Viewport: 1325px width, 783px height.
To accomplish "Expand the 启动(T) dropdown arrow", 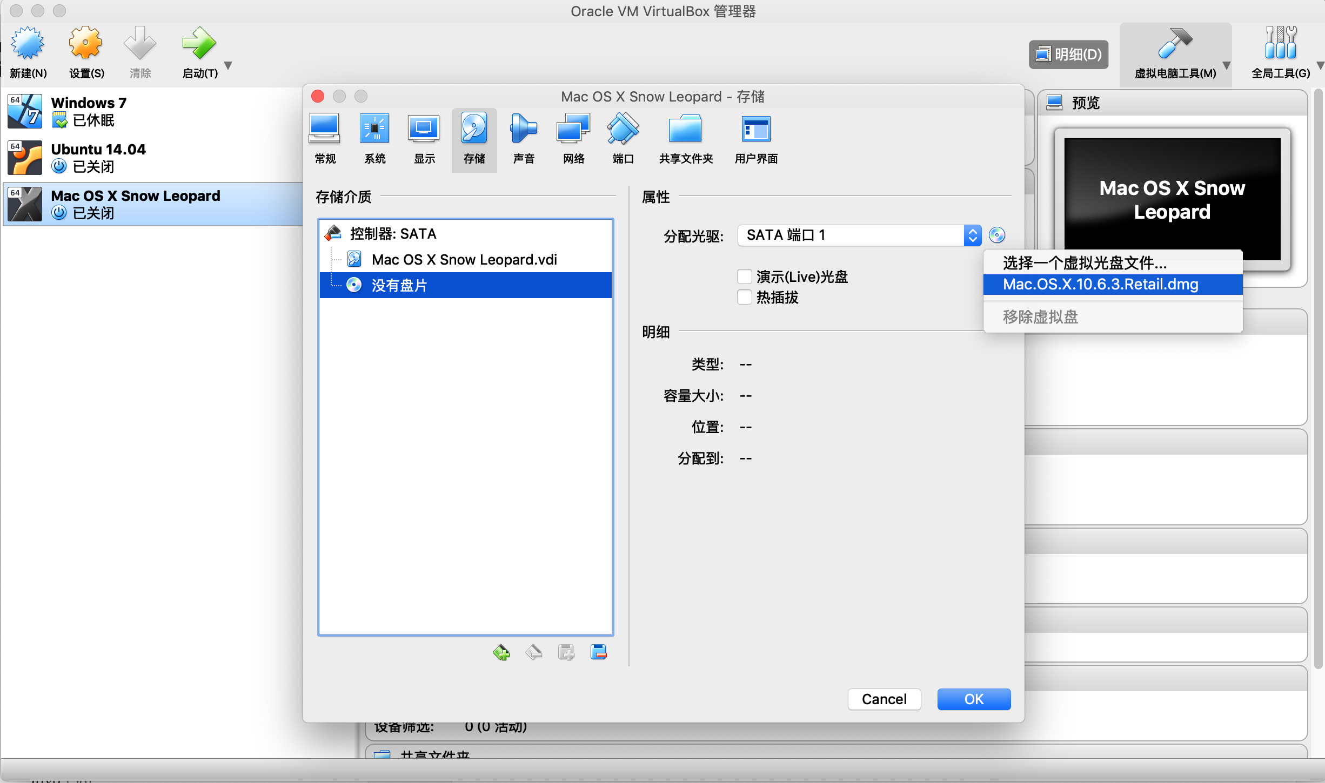I will (x=228, y=65).
